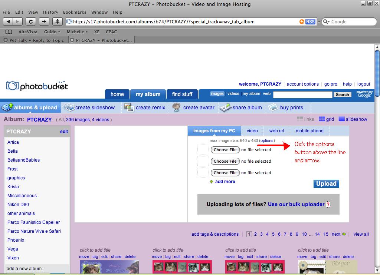Viewport: 380px width, 275px height.
Task: Click the create slideshow icon
Action: pos(69,107)
